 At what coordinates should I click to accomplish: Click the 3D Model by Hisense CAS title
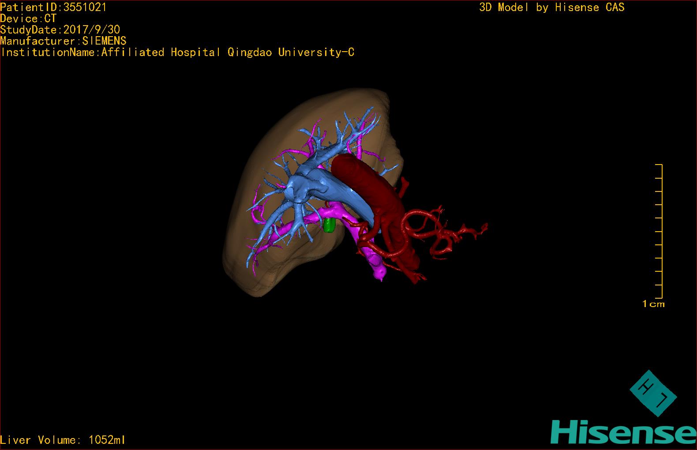pos(551,7)
